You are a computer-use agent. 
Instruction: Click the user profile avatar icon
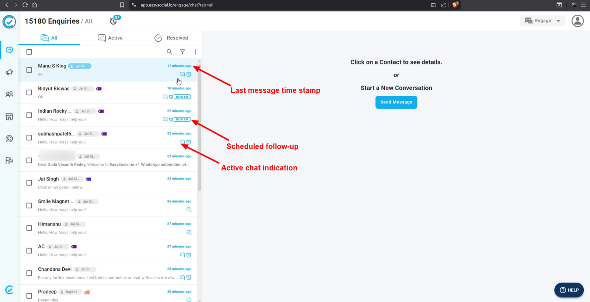tap(577, 21)
